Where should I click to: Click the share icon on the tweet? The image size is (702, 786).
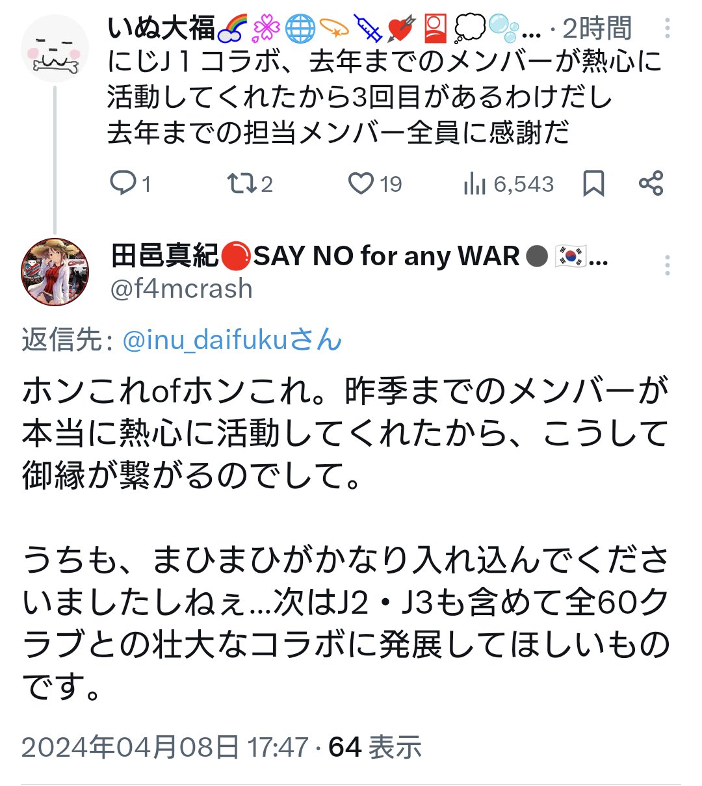click(x=651, y=183)
